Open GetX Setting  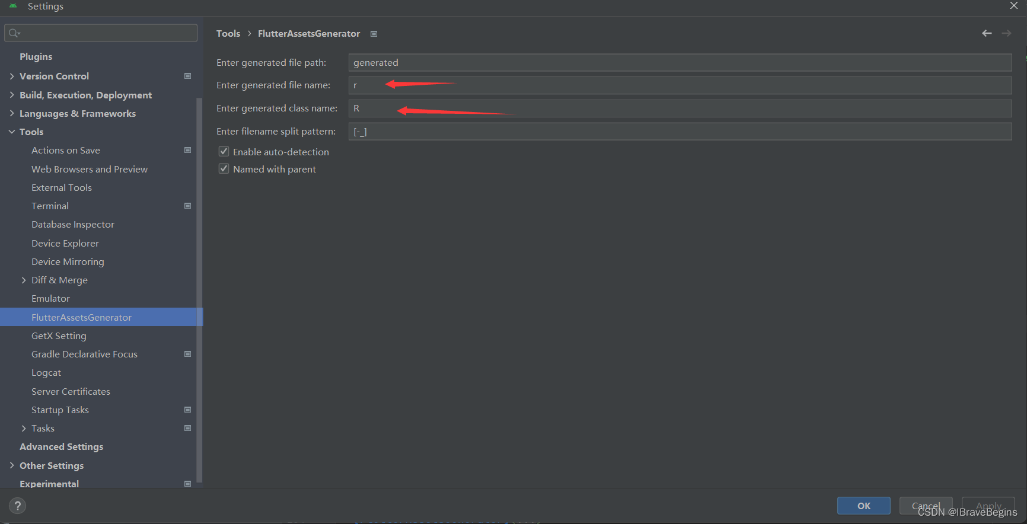59,336
